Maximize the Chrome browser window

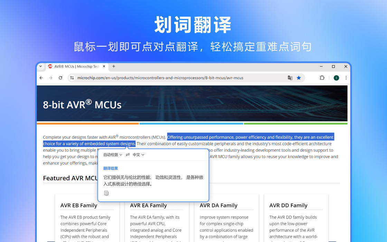tap(333, 66)
